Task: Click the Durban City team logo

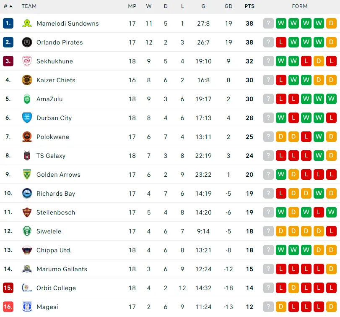Action: [27, 118]
